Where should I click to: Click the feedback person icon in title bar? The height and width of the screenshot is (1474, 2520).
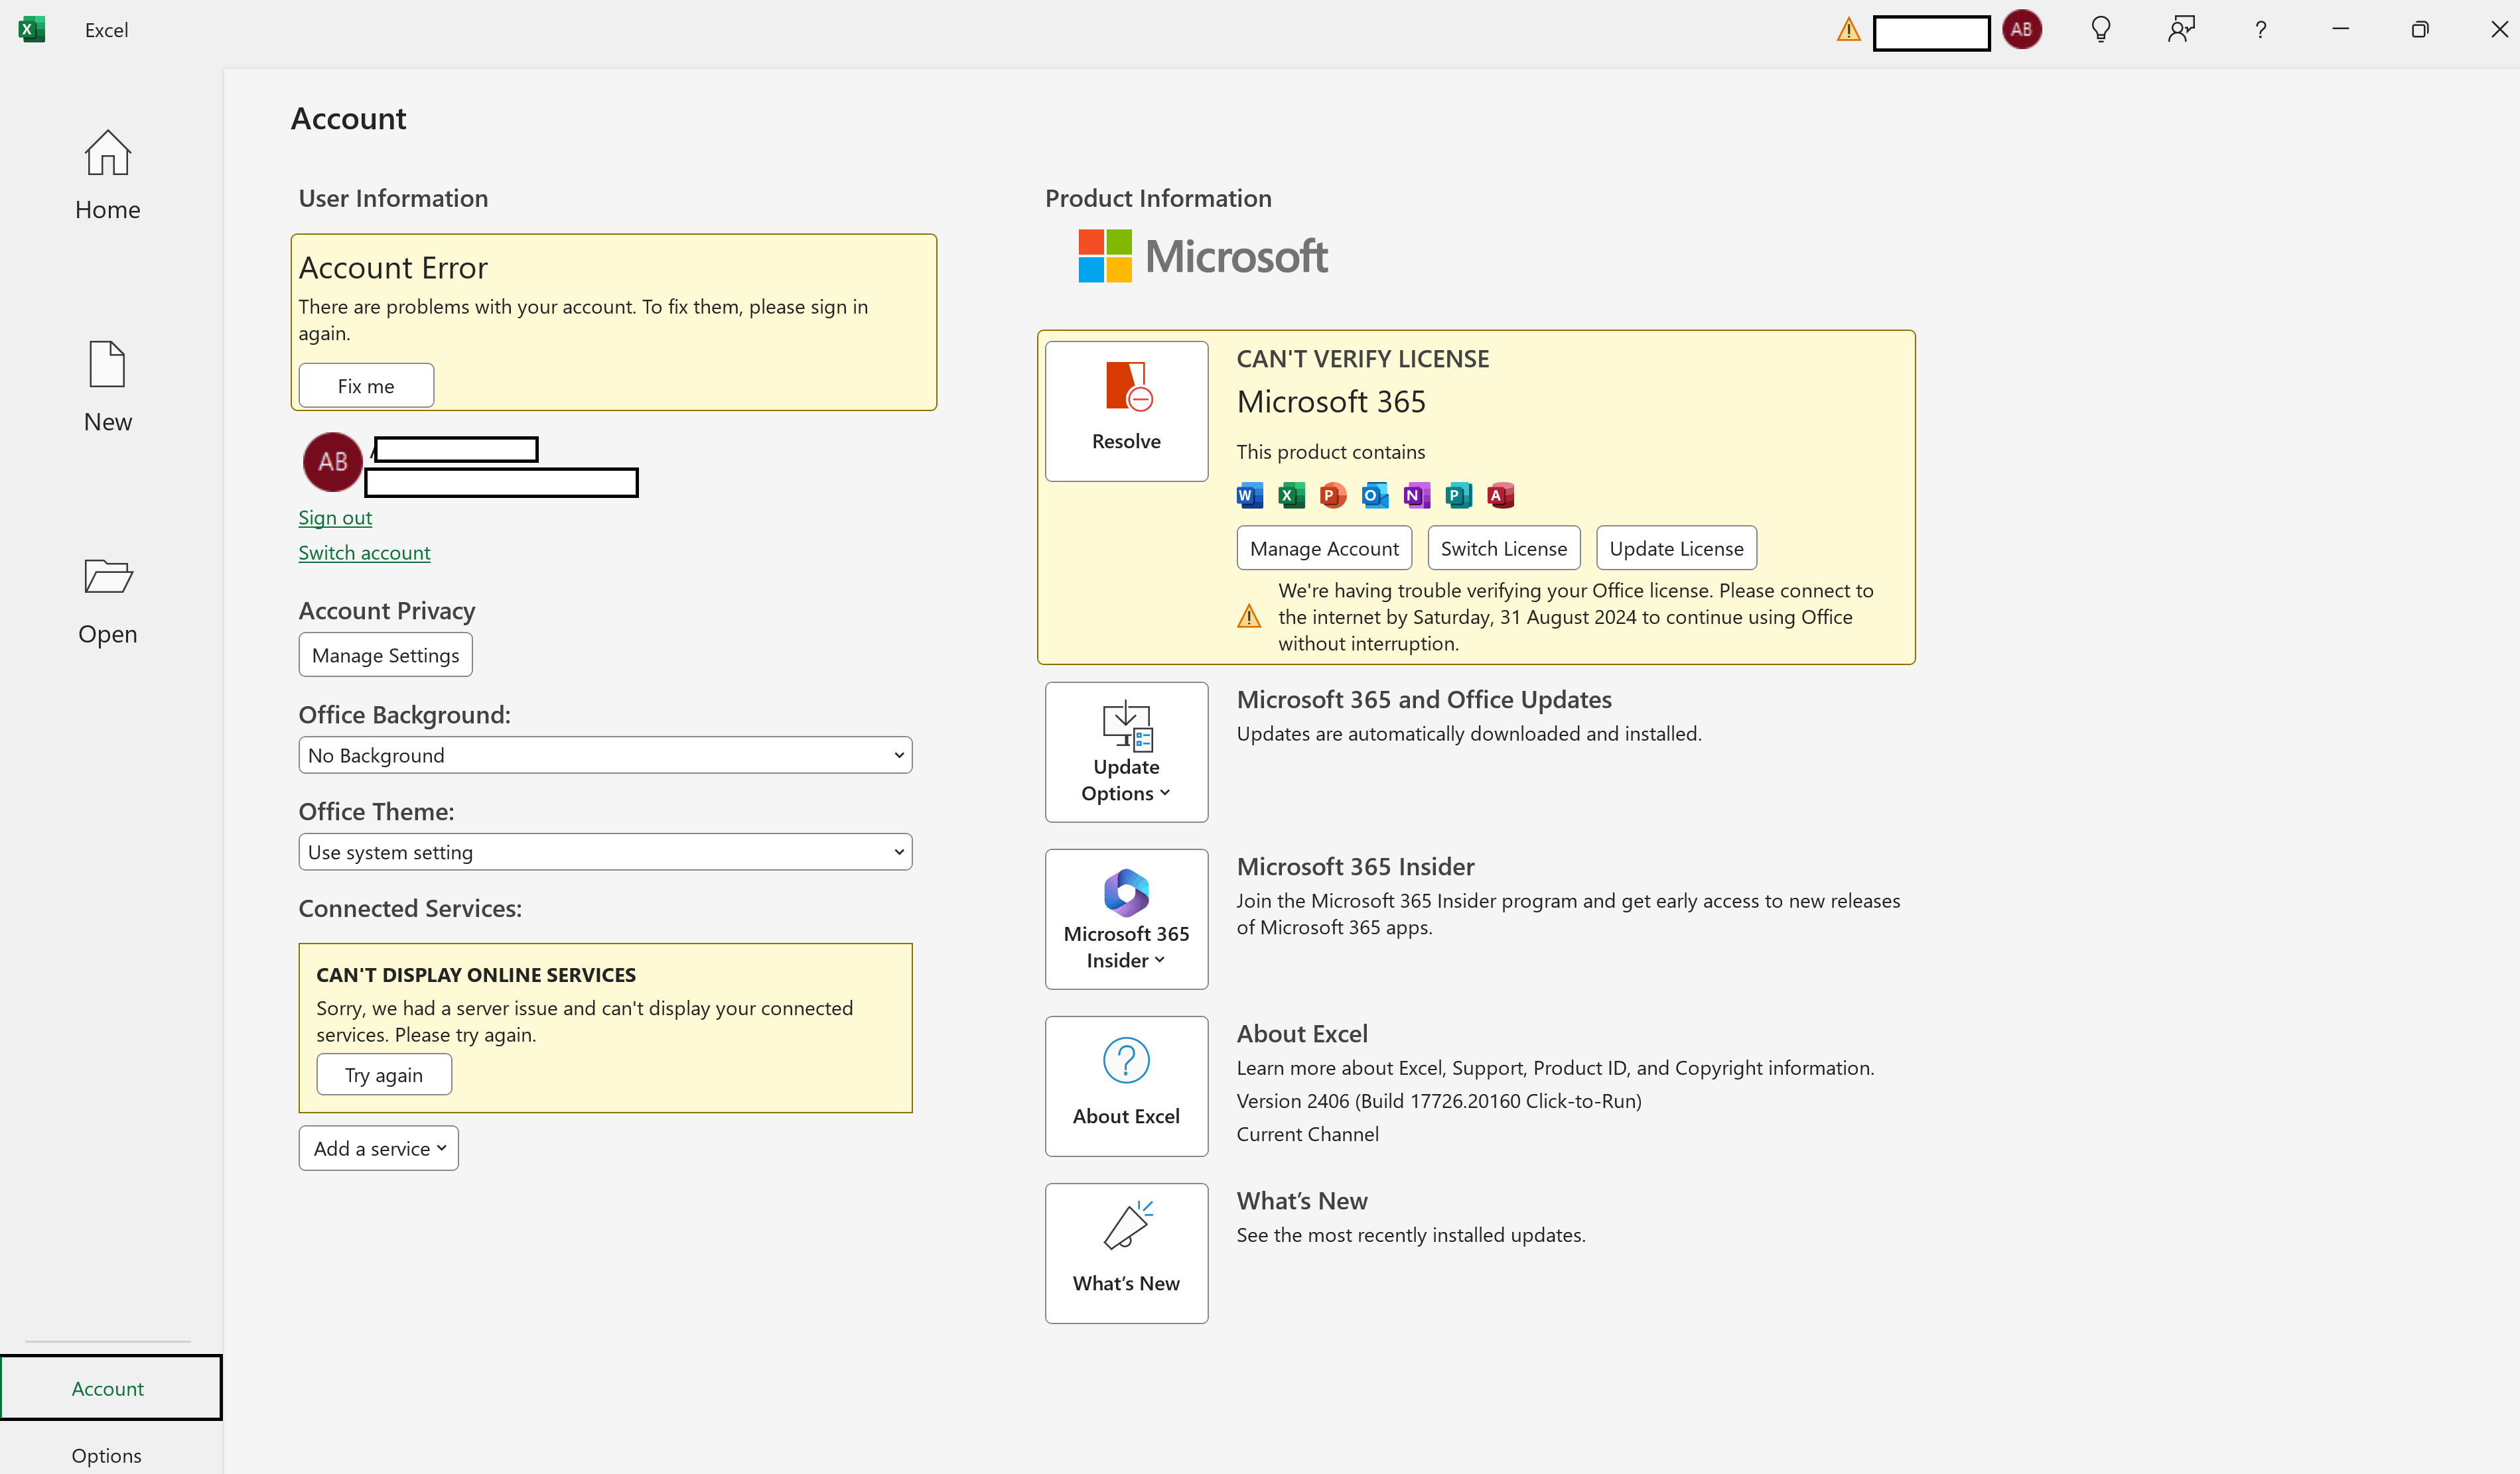click(x=2181, y=30)
